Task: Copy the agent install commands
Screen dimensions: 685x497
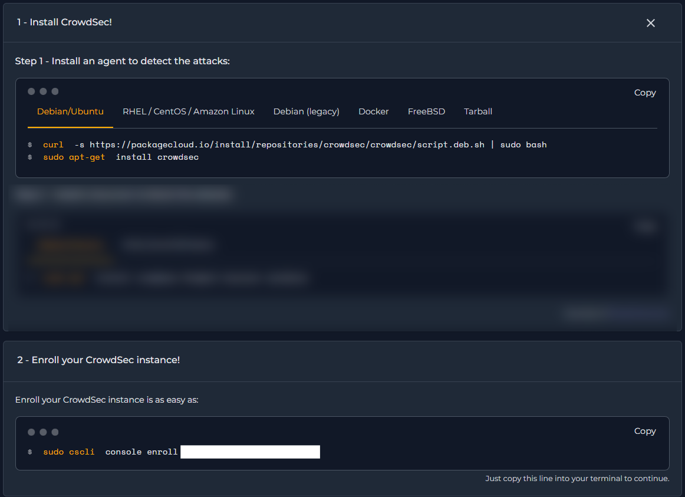Action: [645, 93]
